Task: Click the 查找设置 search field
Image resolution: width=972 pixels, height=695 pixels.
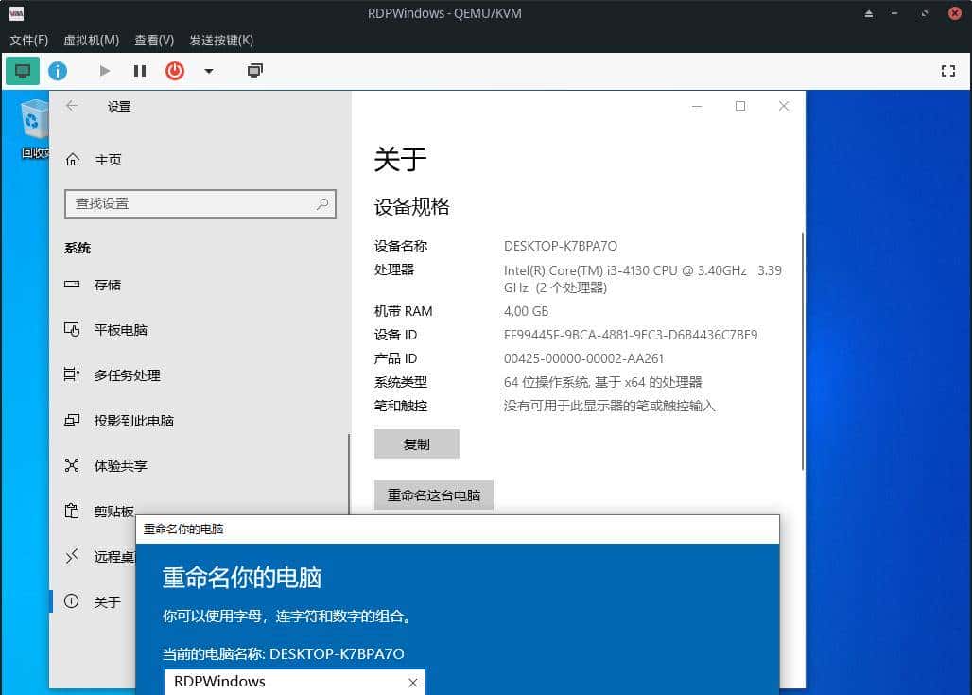Action: (200, 204)
